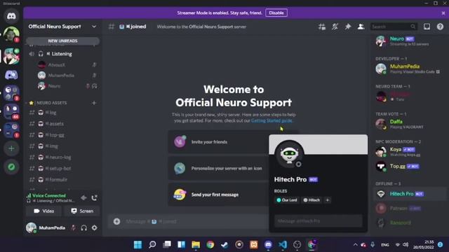
Task: Share your Screen
Action: tap(82, 211)
